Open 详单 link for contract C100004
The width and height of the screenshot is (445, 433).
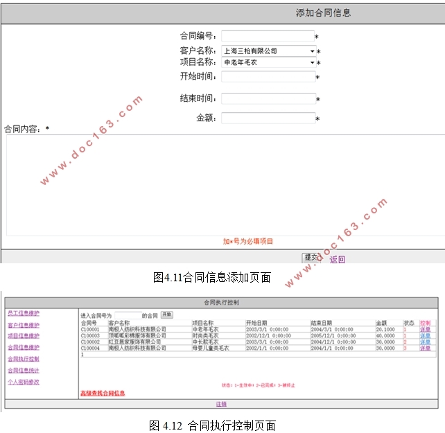425,348
